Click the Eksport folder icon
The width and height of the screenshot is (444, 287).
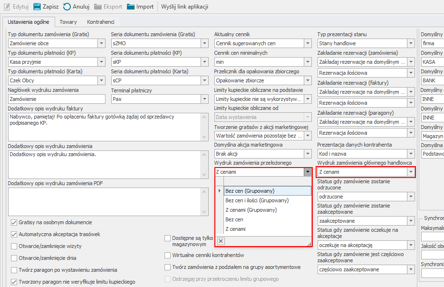click(x=97, y=7)
